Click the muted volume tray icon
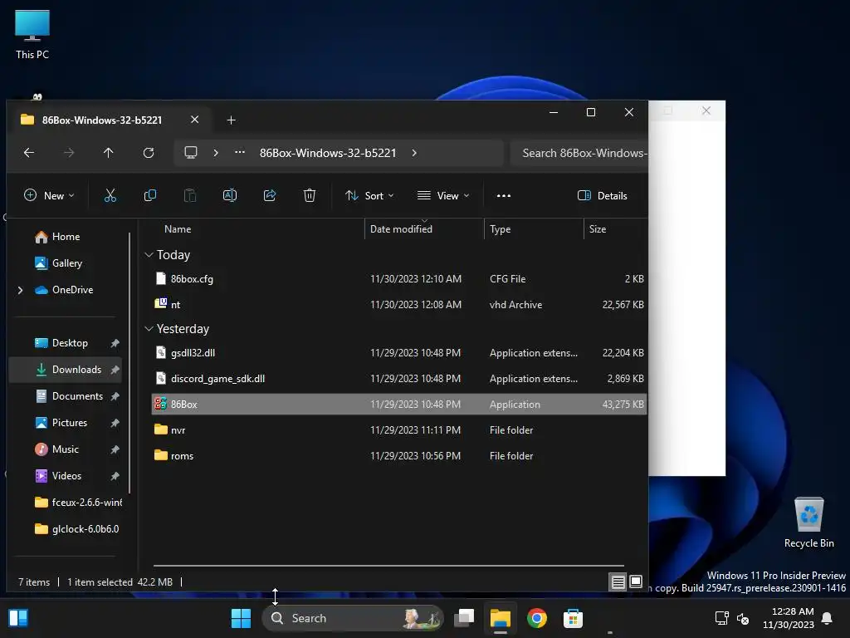Viewport: 850px width, 638px height. (743, 618)
